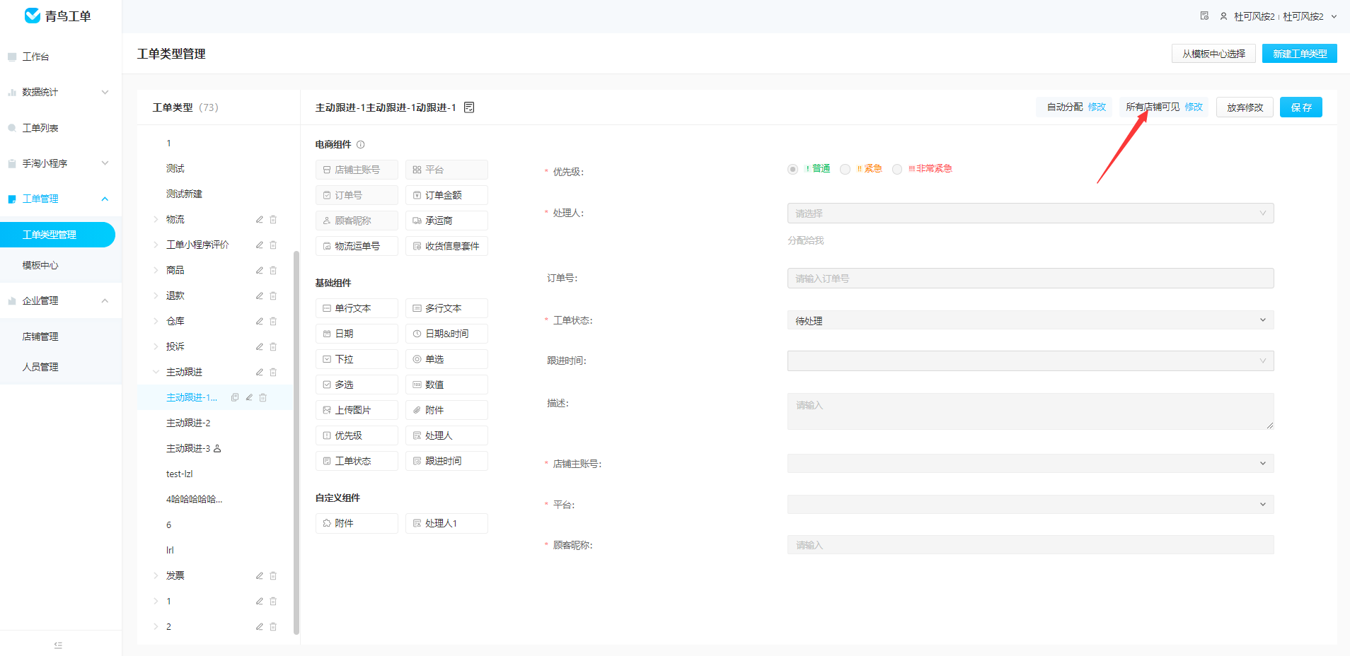Click 放弃修改 button
The width and height of the screenshot is (1350, 656).
click(x=1245, y=107)
